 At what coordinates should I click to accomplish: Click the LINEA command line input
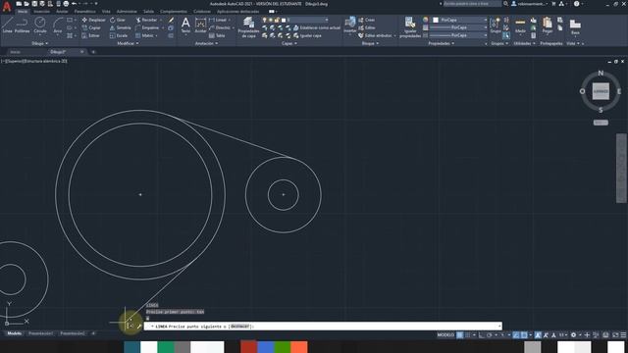323,327
